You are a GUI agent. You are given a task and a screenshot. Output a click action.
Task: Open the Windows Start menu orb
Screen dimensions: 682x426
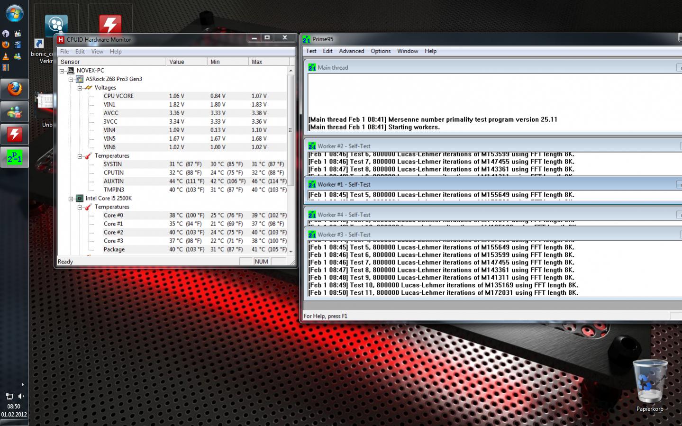[15, 14]
